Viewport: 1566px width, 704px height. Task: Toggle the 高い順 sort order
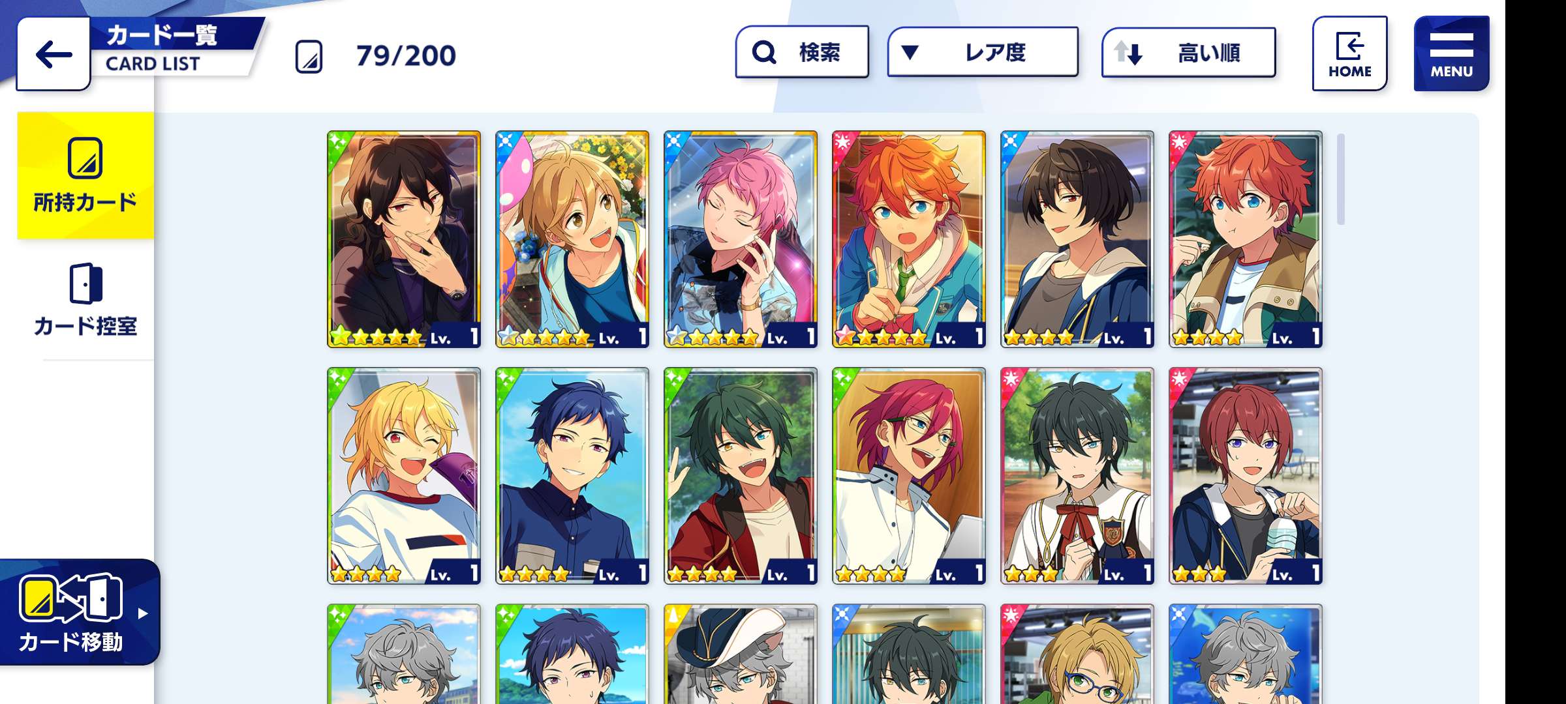(x=1189, y=53)
